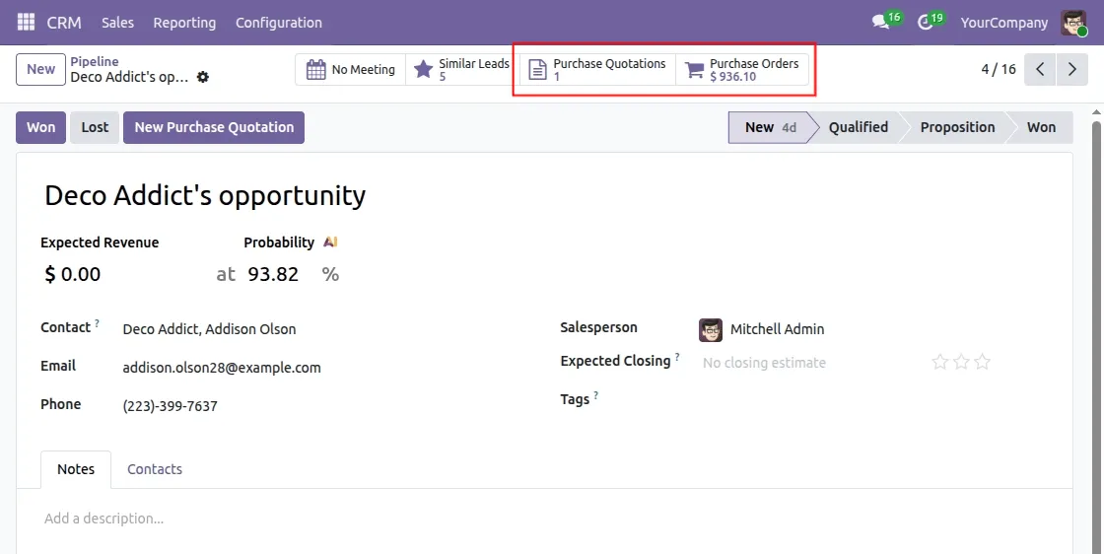Move stage to Qualified
The image size is (1104, 554).
858,127
